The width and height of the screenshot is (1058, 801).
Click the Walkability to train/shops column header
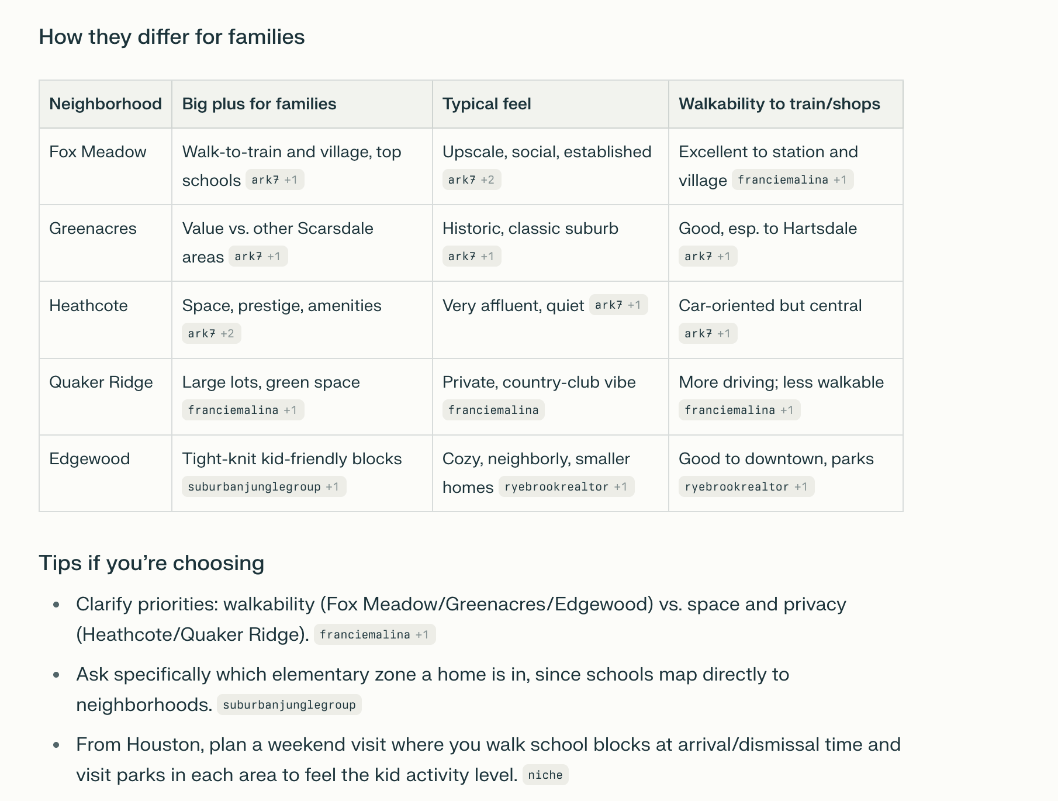point(779,104)
